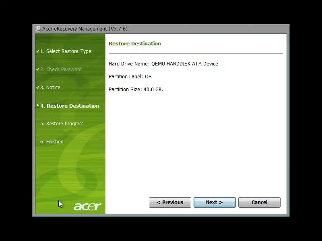
Task: Click the checkmark beside Select Restore Type
Action: click(x=38, y=51)
